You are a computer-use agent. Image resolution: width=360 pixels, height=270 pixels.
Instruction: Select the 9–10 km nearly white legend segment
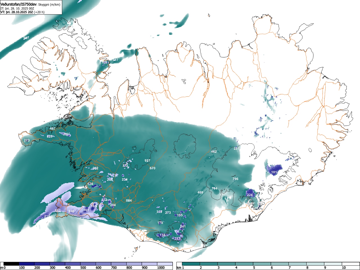tap(333, 264)
